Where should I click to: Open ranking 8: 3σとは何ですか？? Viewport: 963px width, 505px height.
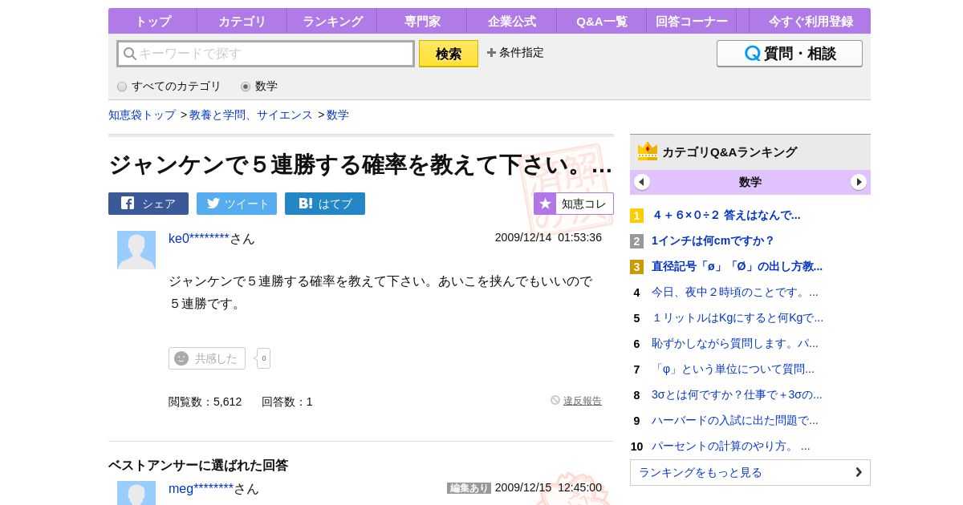(x=737, y=394)
